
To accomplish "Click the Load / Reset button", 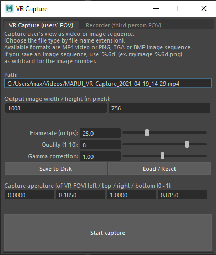I will (x=159, y=169).
